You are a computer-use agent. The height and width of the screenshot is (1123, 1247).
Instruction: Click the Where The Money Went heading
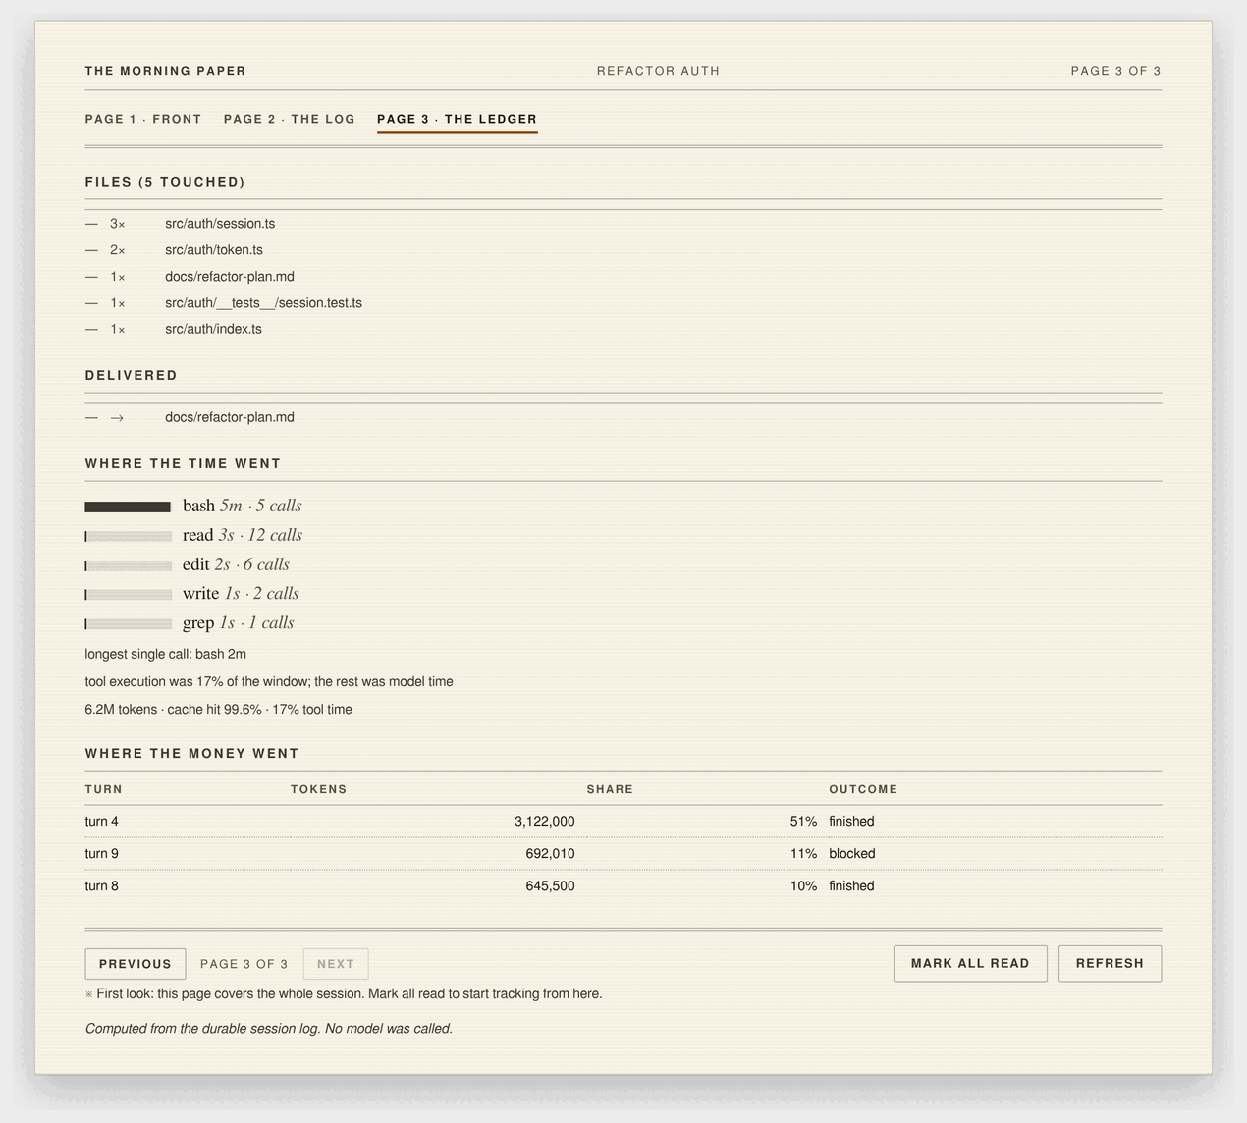[x=192, y=753]
